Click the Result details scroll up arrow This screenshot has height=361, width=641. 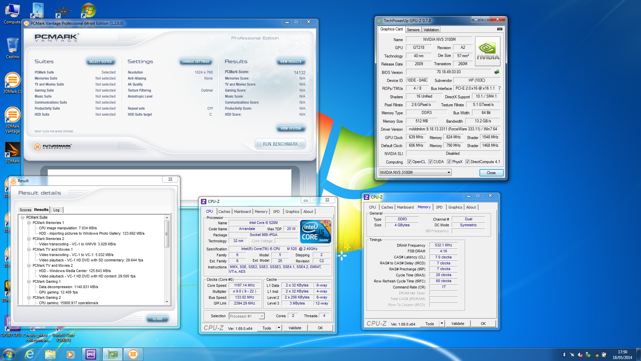tap(167, 218)
